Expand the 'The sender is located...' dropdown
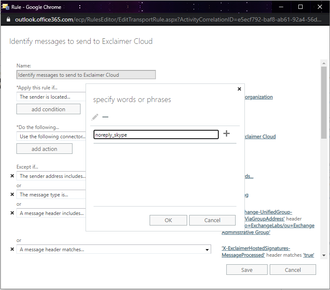 [x=51, y=97]
